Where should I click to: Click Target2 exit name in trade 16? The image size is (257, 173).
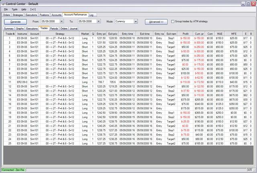(x=171, y=104)
